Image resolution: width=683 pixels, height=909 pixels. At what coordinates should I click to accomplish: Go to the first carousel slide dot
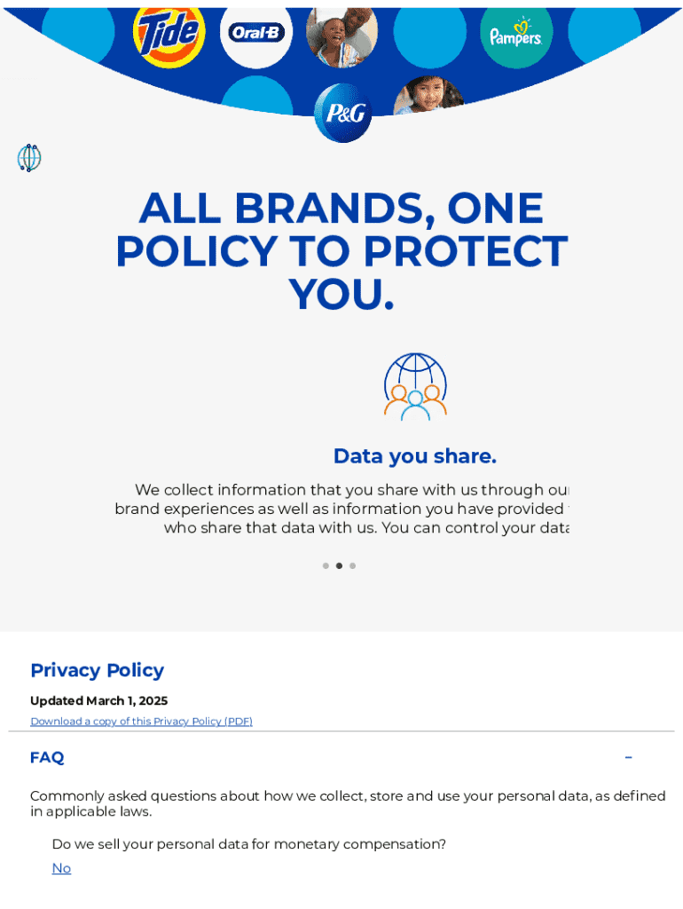coord(326,565)
